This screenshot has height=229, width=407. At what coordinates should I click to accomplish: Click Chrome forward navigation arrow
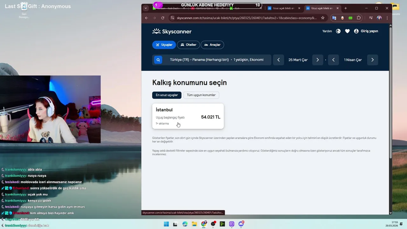tap(155, 18)
